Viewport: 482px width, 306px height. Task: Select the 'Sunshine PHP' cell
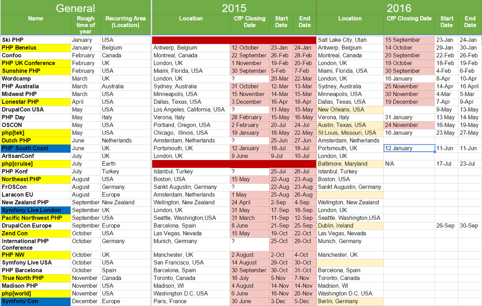(x=36, y=71)
